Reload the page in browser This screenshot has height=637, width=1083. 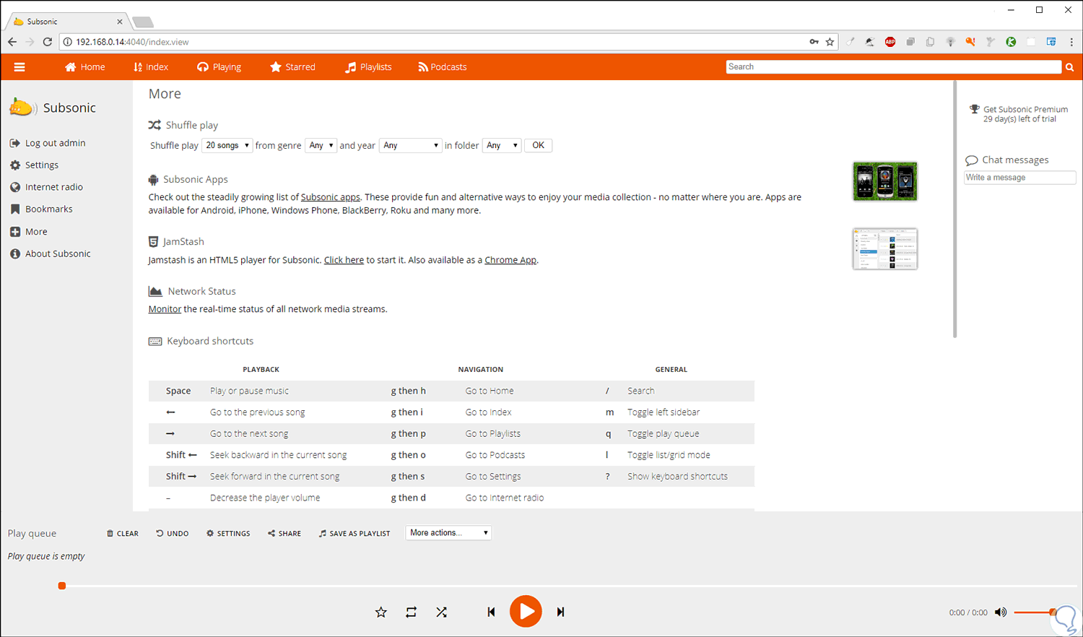point(47,42)
